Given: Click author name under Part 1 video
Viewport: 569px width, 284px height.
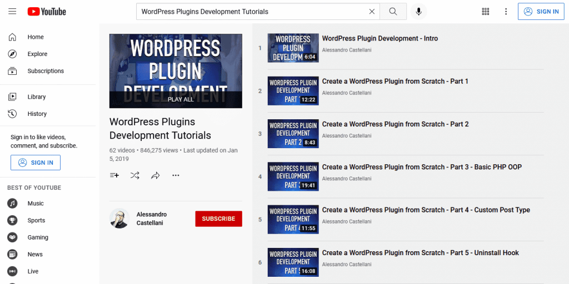Looking at the screenshot, I should pos(347,93).
